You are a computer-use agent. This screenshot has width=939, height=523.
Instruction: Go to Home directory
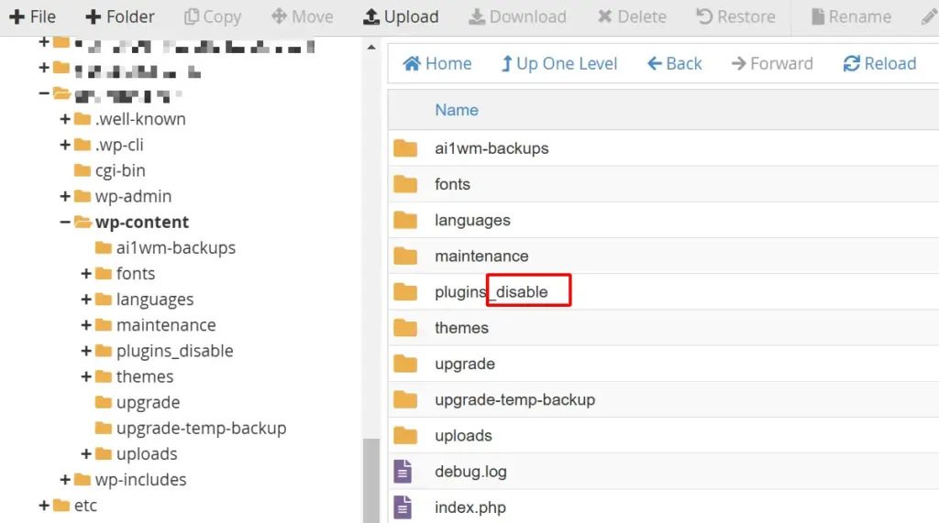[437, 63]
